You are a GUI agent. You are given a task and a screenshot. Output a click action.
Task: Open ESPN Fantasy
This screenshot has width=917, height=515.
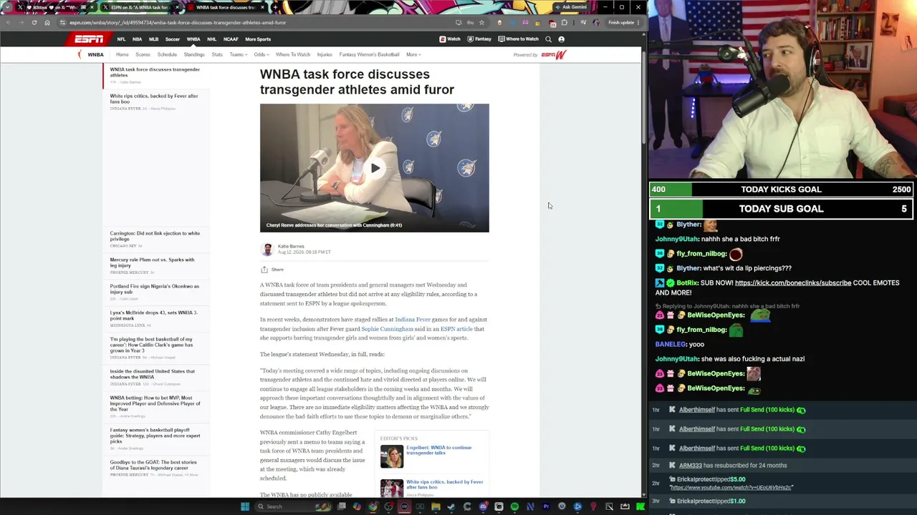click(480, 39)
